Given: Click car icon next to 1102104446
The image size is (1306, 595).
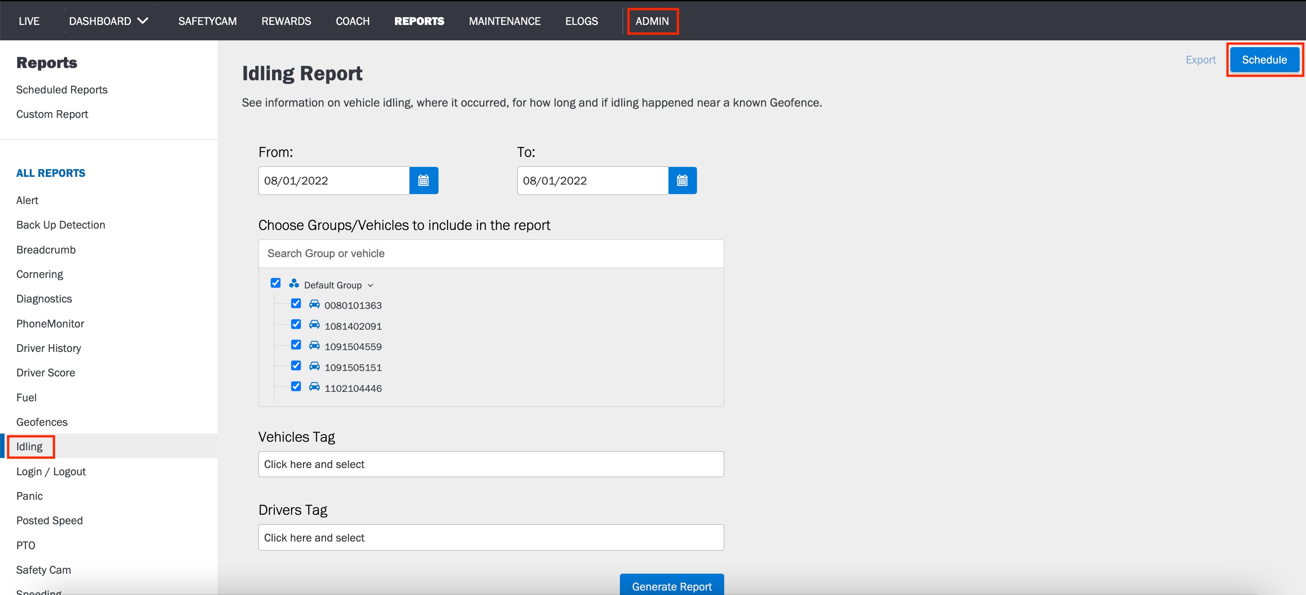Looking at the screenshot, I should click(x=314, y=387).
